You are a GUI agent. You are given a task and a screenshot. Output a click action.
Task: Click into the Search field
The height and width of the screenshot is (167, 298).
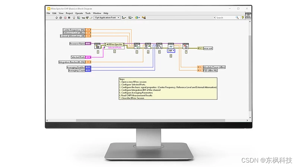225,17
